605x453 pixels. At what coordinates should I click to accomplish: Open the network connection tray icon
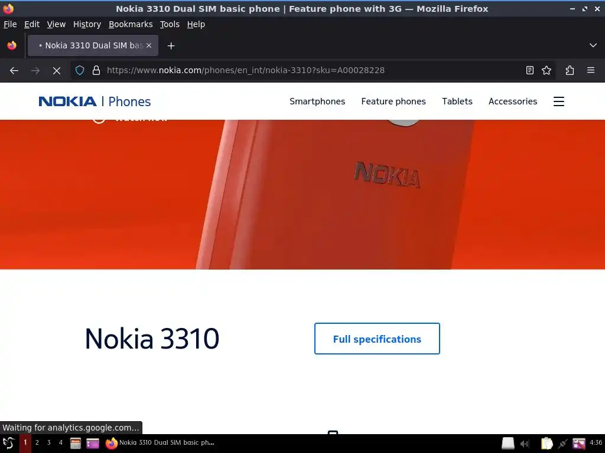(x=562, y=444)
